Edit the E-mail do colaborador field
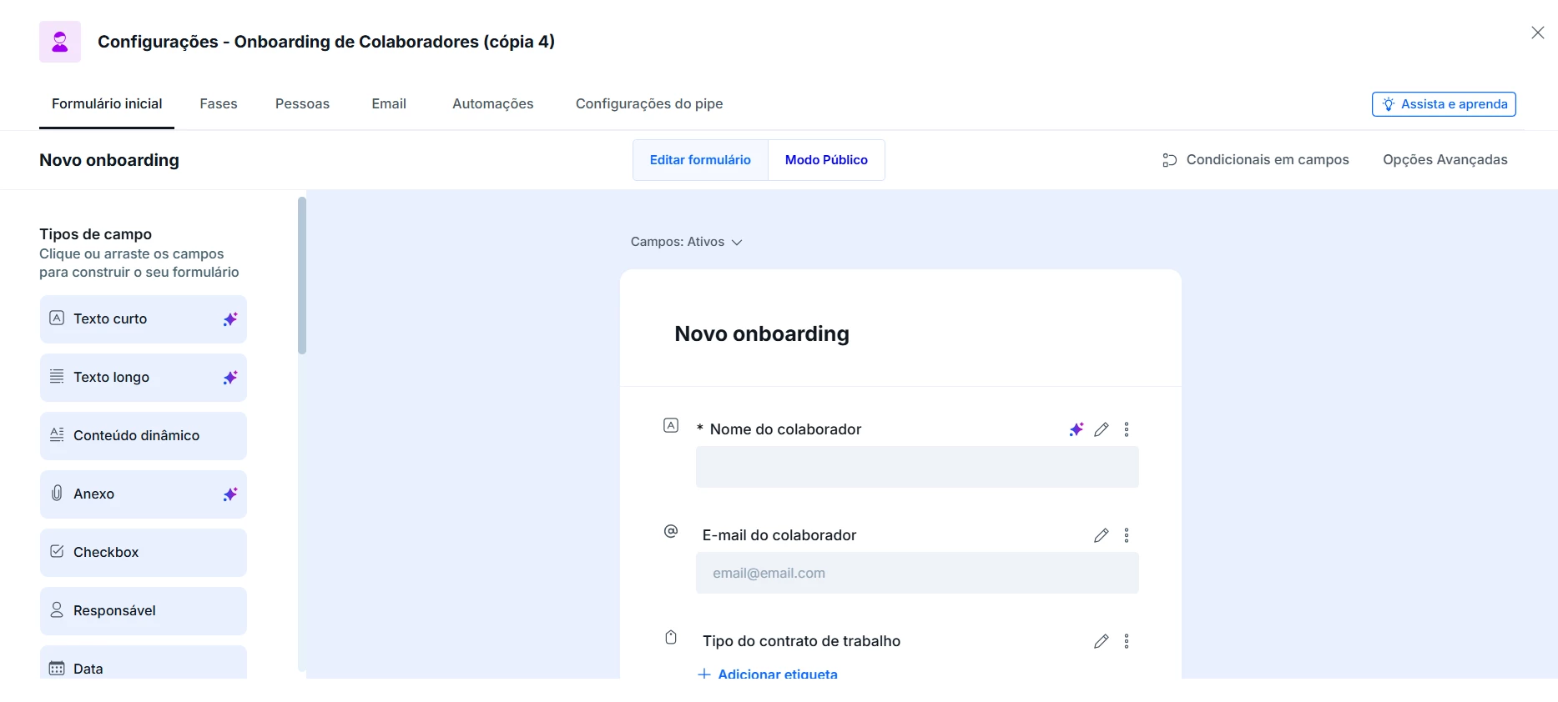The image size is (1558, 702). [x=1102, y=535]
